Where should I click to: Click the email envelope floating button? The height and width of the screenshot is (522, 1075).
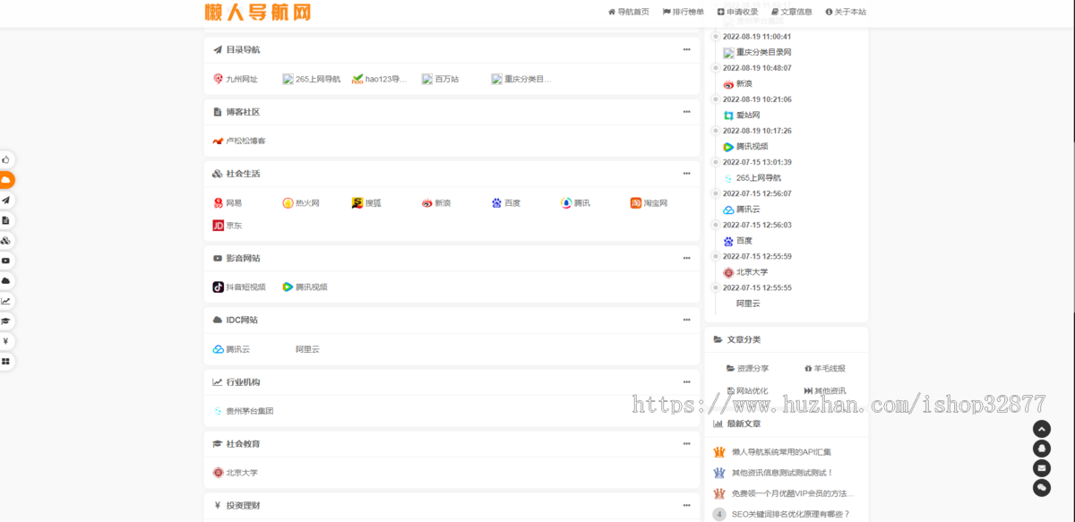point(1041,468)
